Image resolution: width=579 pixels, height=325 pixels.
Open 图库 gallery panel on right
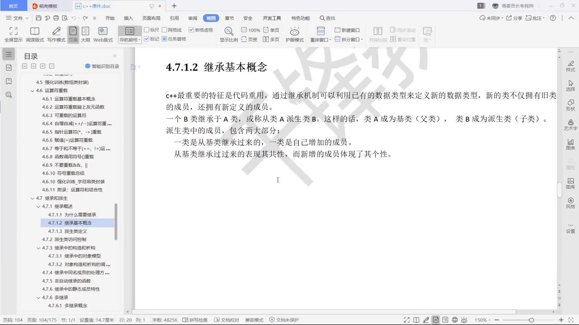(570, 183)
